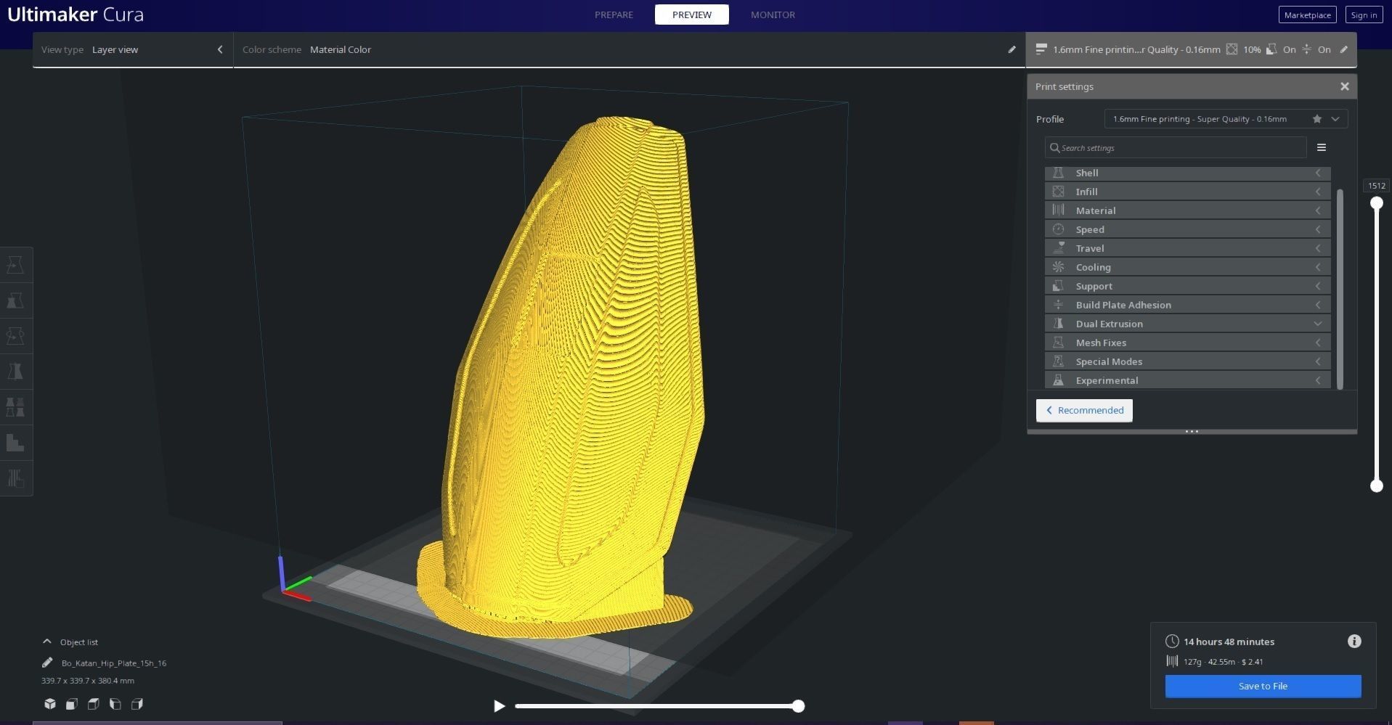Click the Bo_Katan_Hip_Plate_15h_16 object name
This screenshot has height=725, width=1392.
[x=114, y=663]
